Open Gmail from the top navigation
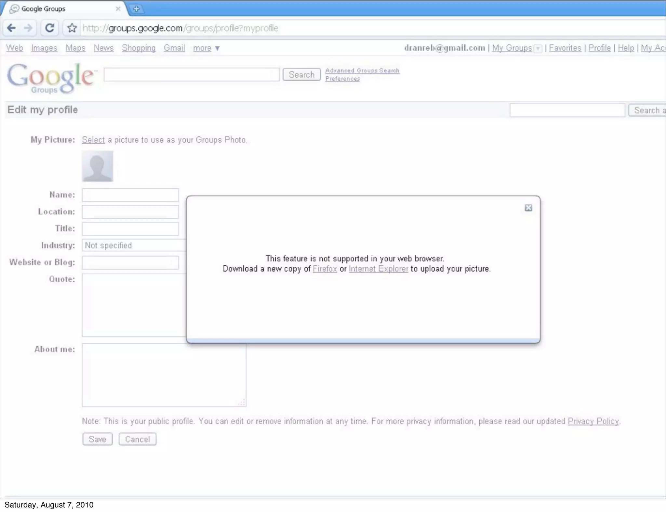The image size is (666, 512). click(x=174, y=48)
